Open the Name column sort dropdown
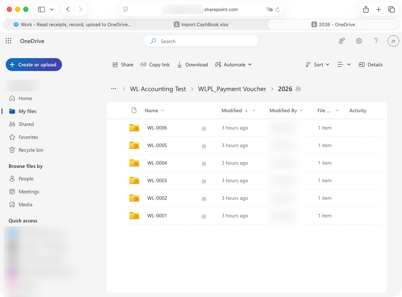This screenshot has height=297, width=402. pos(162,110)
